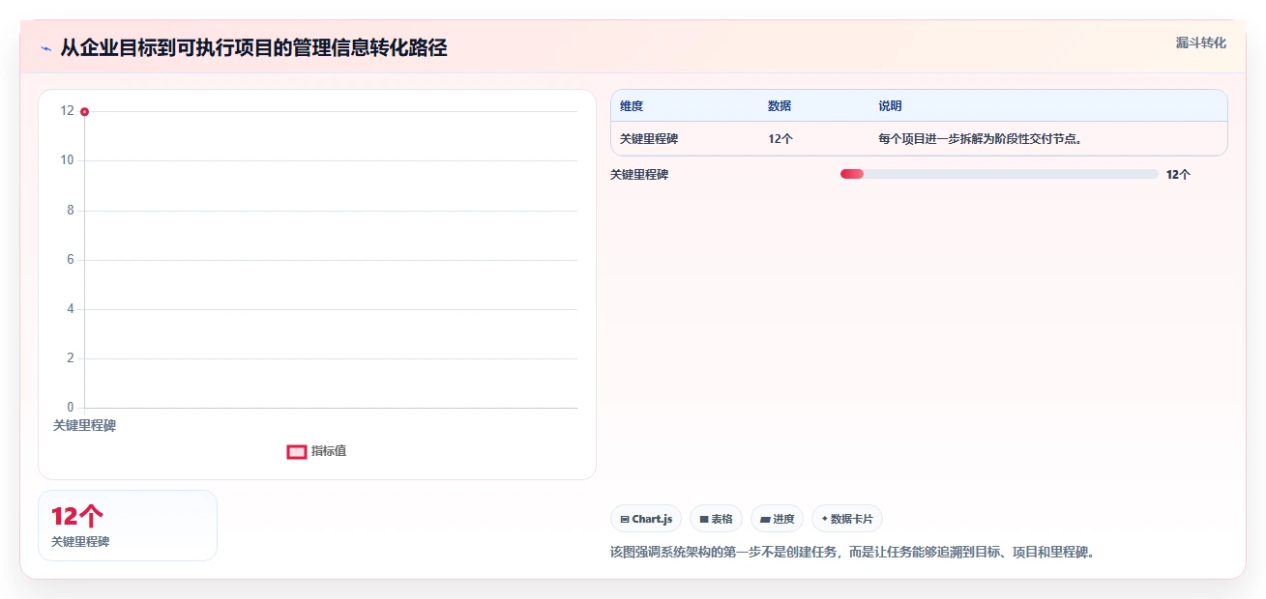Image resolution: width=1266 pixels, height=599 pixels.
Task: Click the red 指标值 legend swatch
Action: click(297, 452)
